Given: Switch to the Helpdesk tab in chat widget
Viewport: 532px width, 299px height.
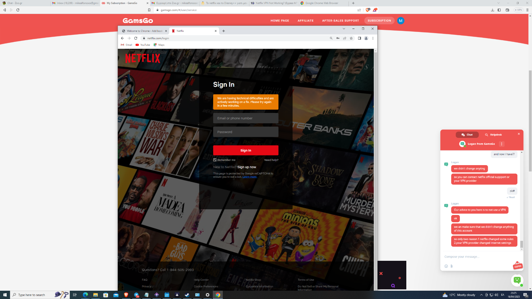Looking at the screenshot, I should tap(493, 135).
